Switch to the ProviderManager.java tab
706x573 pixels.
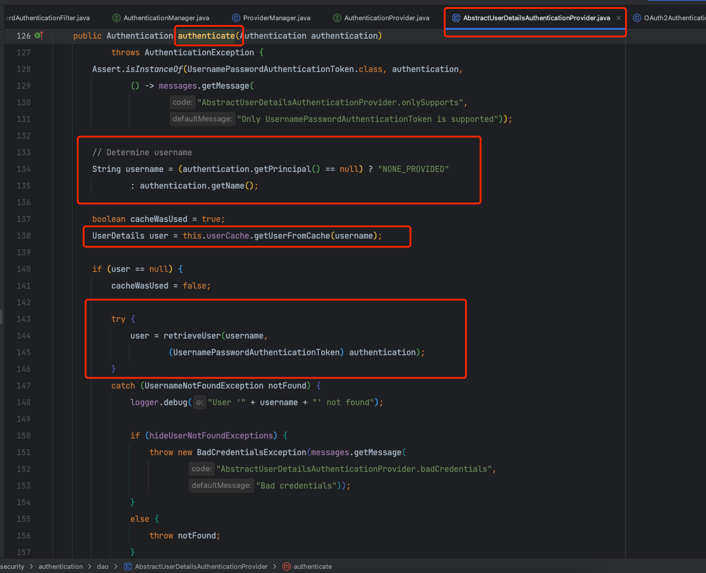(277, 18)
